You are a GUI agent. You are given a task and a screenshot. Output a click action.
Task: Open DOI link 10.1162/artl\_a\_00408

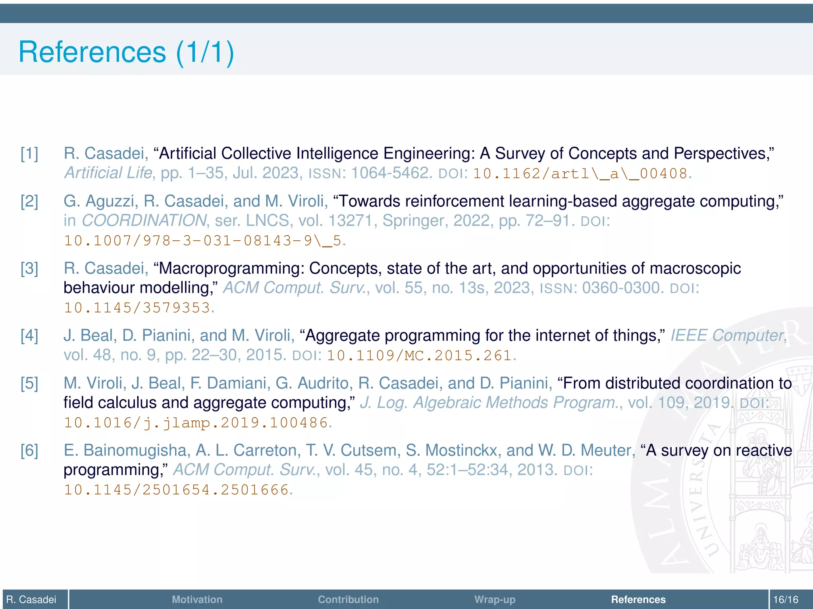[580, 174]
